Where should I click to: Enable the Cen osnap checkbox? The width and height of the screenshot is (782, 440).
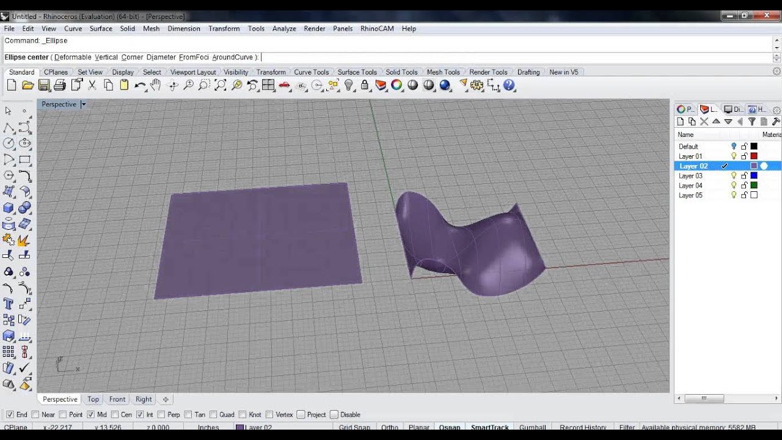click(115, 414)
